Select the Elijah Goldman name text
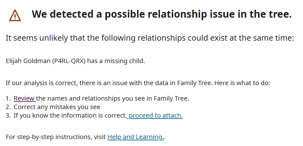This screenshot has height=146, width=303. pyautogui.click(x=28, y=61)
